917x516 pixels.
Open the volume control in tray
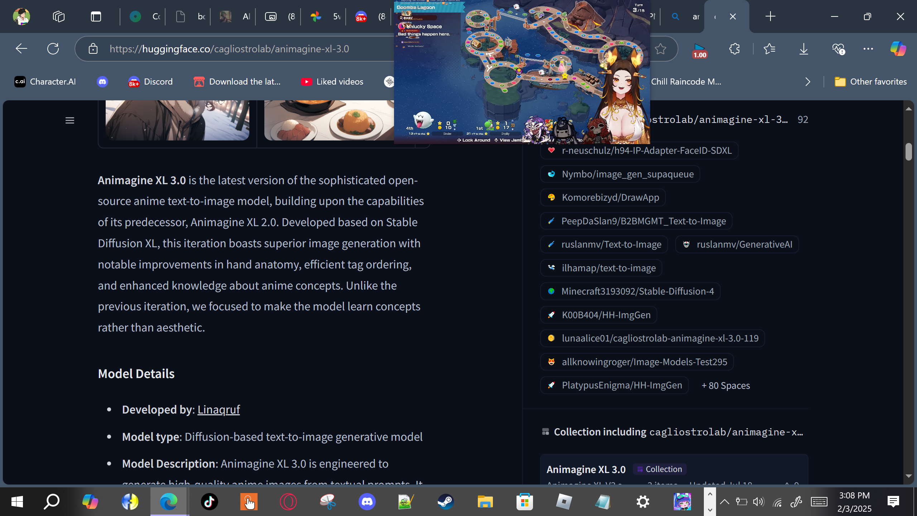tap(758, 502)
